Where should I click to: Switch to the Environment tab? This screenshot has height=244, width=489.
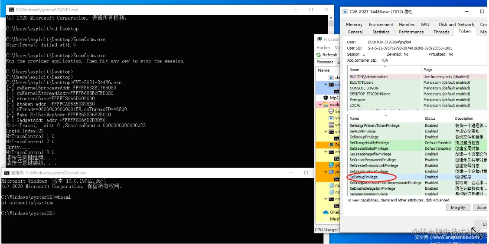click(381, 24)
